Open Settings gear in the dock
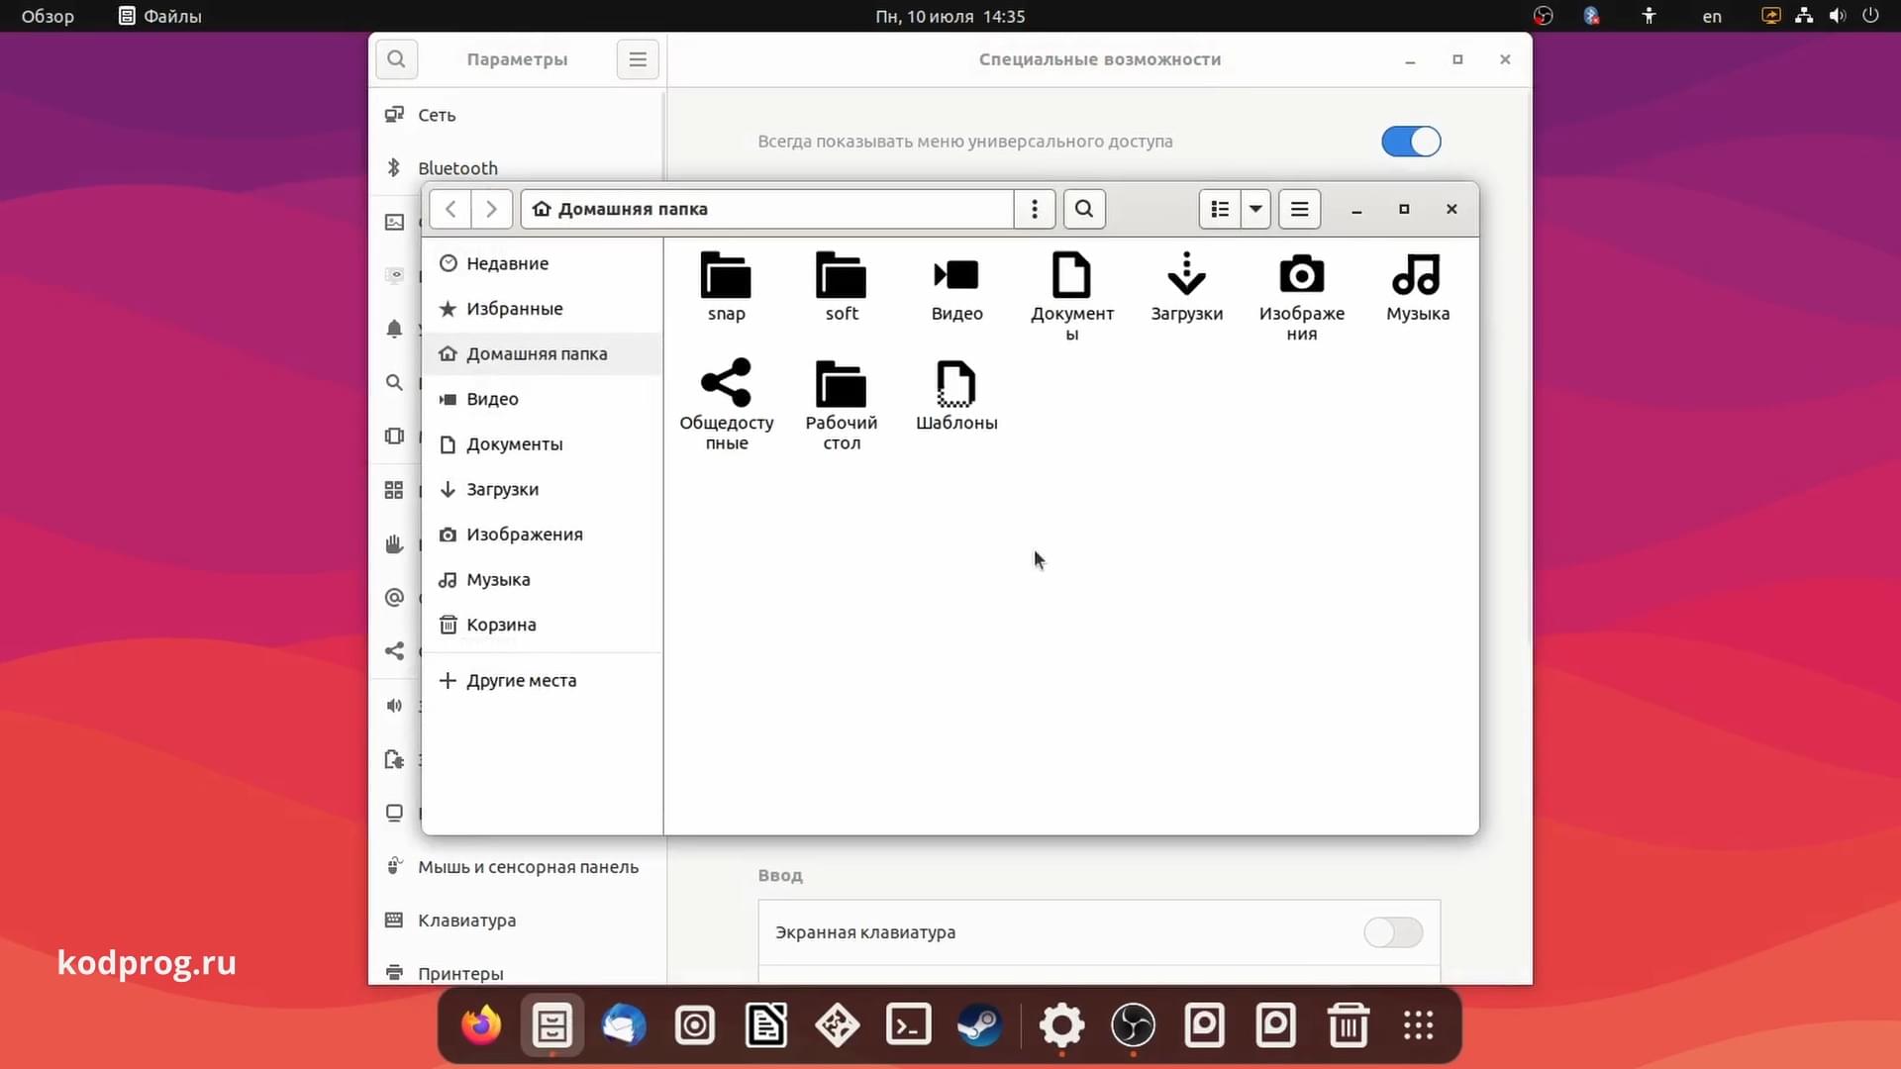This screenshot has height=1069, width=1901. [x=1061, y=1025]
